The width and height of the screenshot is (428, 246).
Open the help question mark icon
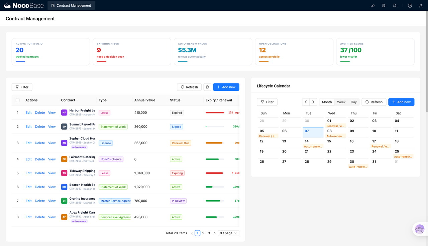tap(410, 6)
